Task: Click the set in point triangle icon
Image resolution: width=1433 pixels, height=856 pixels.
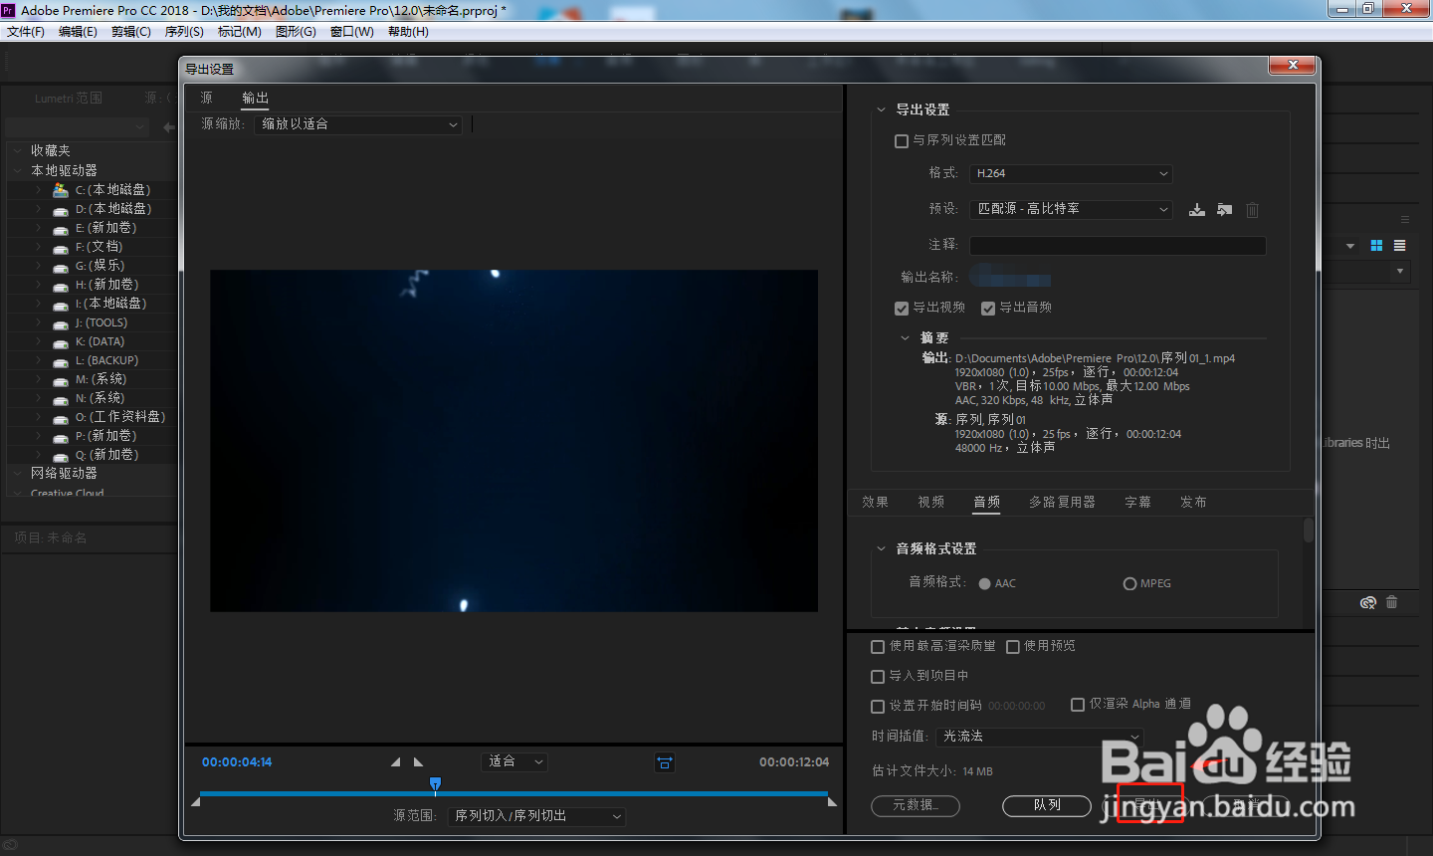Action: (395, 762)
